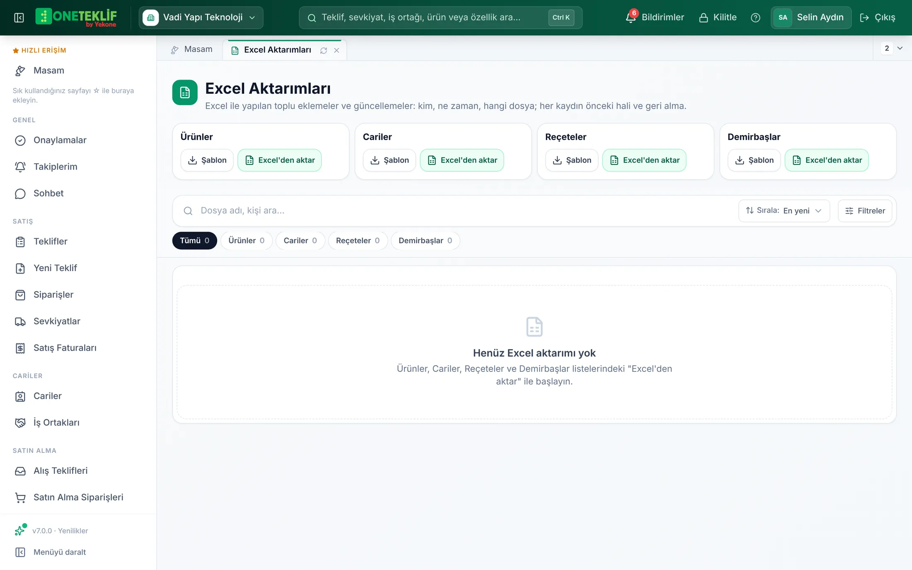Expand the Vadi Yapı Teknoloji company dropdown
Viewport: 912px width, 570px height.
coord(201,17)
